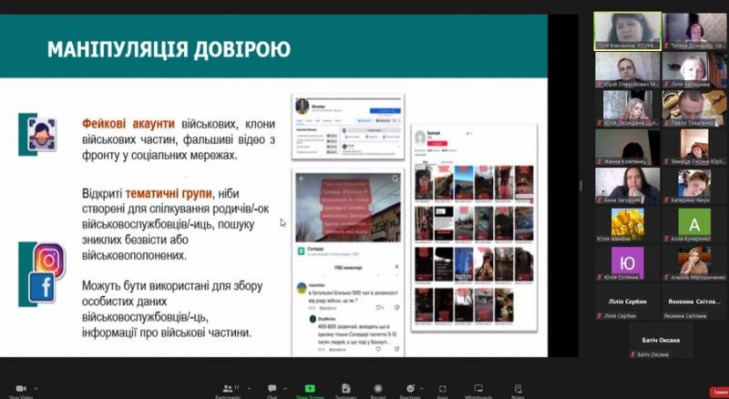Click the red Leave button
Screen dimensions: 729x399
click(719, 393)
